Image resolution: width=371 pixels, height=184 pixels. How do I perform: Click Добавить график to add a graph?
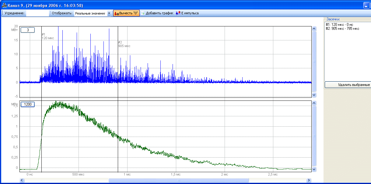click(157, 13)
